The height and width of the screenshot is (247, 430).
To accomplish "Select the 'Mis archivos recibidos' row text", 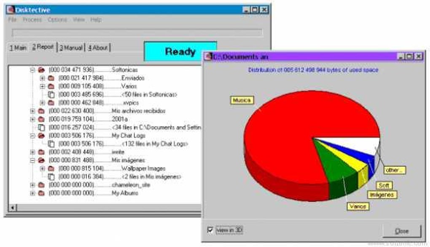I will pyautogui.click(x=139, y=111).
